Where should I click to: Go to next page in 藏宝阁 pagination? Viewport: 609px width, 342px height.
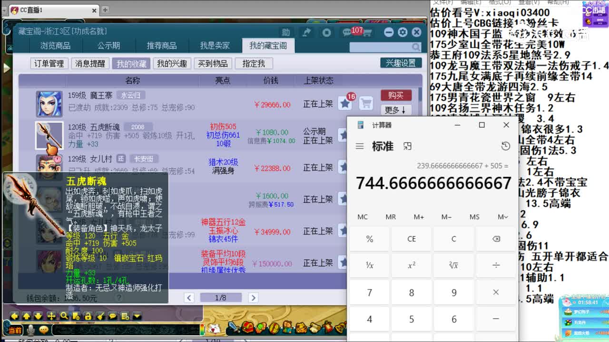point(253,298)
